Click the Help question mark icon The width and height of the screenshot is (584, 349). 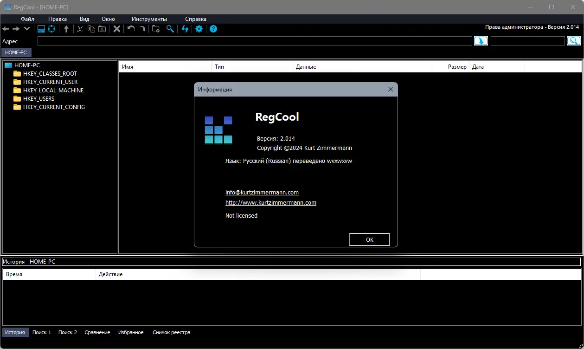click(213, 29)
